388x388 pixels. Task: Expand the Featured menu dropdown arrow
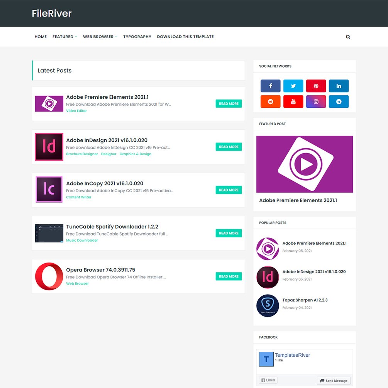click(76, 37)
